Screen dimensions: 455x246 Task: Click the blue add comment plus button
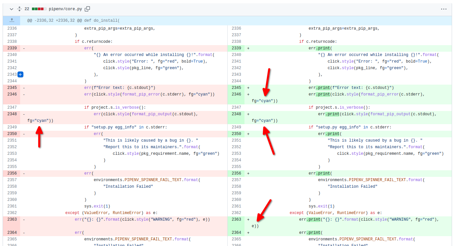click(20, 74)
